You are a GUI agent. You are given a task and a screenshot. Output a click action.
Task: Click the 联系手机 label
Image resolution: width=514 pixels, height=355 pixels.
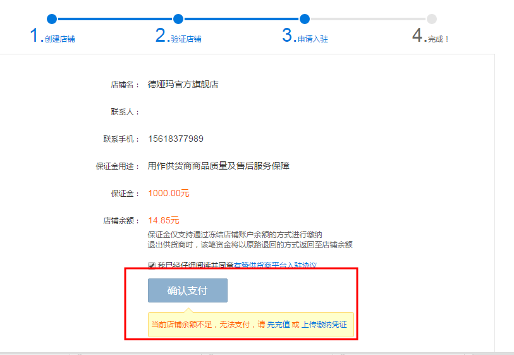point(121,139)
